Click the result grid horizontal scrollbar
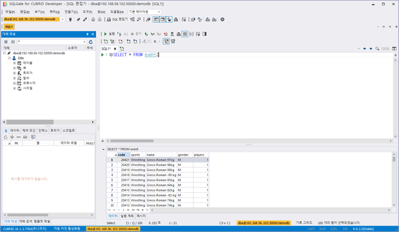 [x=271, y=210]
